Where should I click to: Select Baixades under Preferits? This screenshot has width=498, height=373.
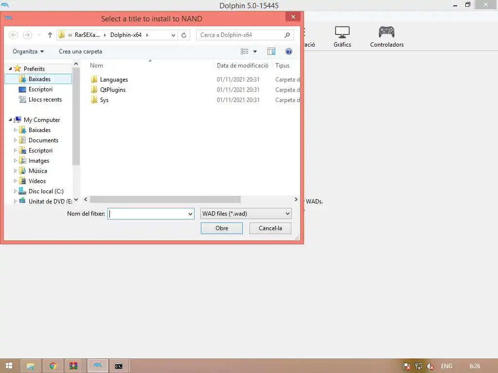click(x=38, y=79)
